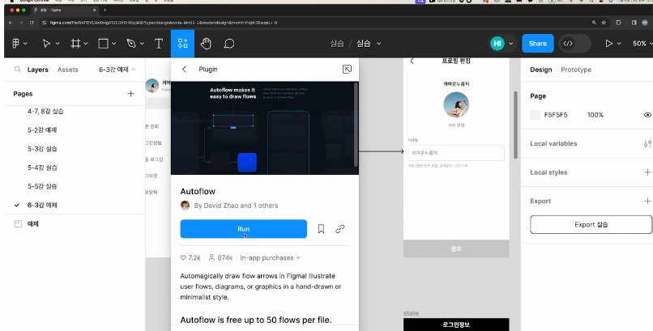This screenshot has width=653, height=331.
Task: Switch to the Layers tab
Action: 37,70
